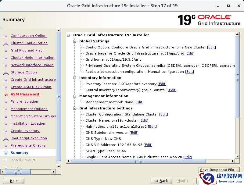Edit the Single Client Access Name
The height and width of the screenshot is (185, 244).
click(x=188, y=157)
